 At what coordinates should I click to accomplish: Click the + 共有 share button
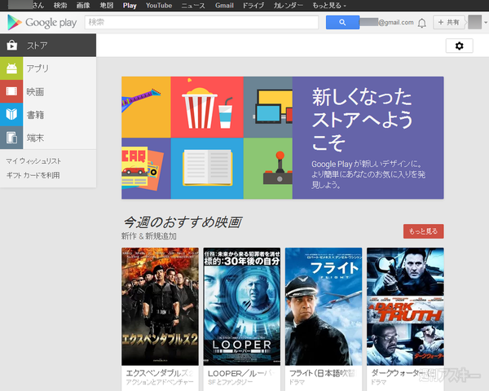point(448,23)
